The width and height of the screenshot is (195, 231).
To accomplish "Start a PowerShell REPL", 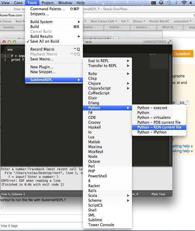I will click(x=107, y=176).
